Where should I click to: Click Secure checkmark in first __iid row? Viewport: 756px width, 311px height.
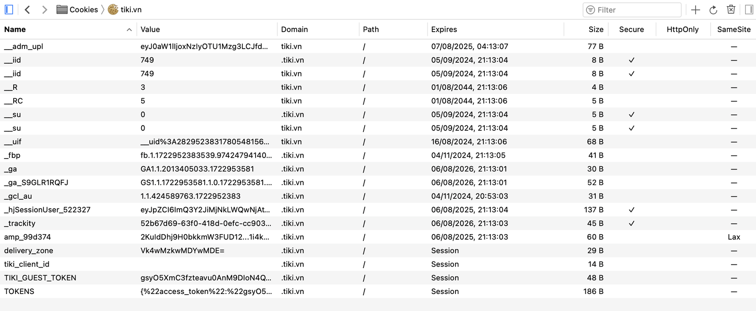point(631,60)
